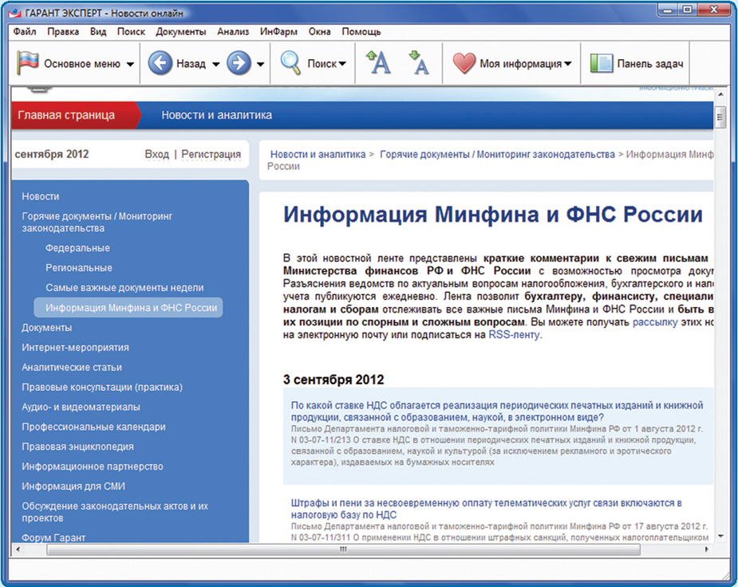Click the Регистрация link

point(211,154)
